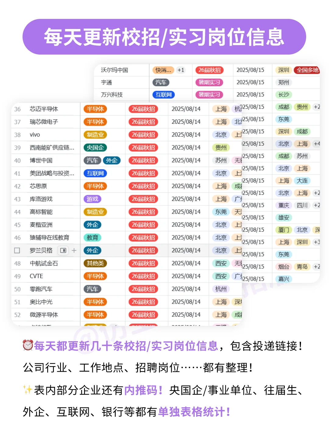Select the 杭州 city tag for 零跑汽车

click(x=221, y=289)
